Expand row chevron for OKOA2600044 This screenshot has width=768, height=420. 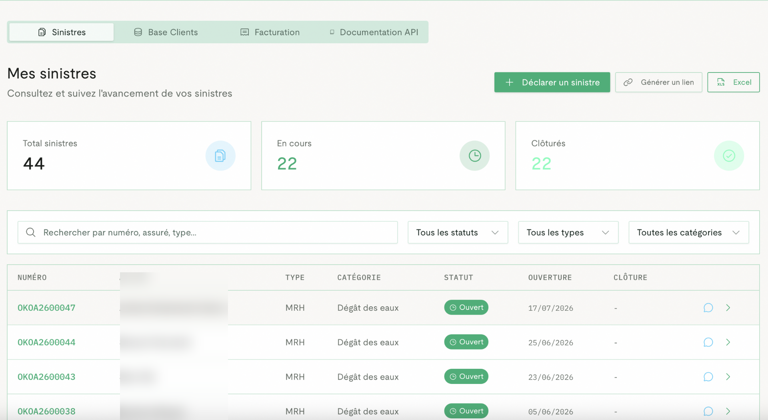[x=728, y=342]
